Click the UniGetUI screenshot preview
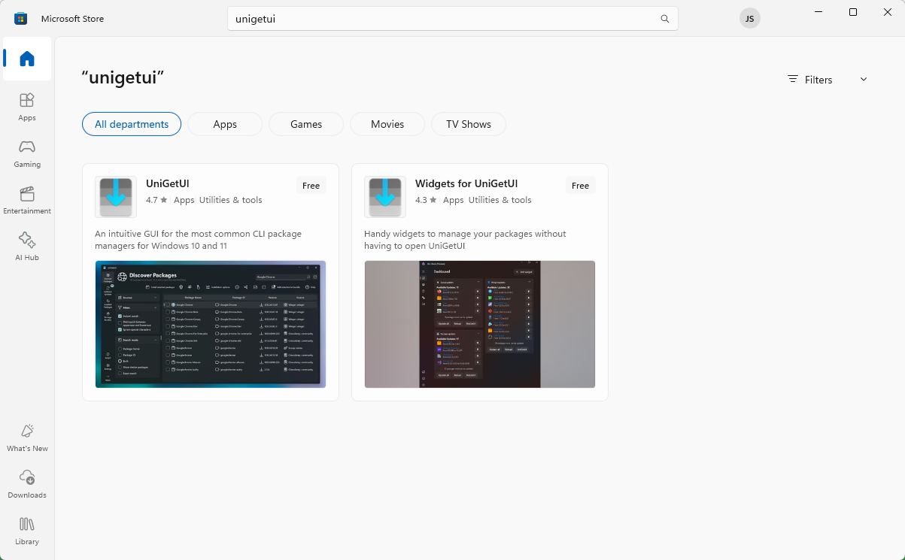This screenshot has height=560, width=905. tap(210, 324)
